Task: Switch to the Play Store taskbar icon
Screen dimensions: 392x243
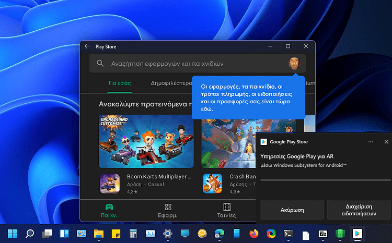Action: (x=358, y=234)
